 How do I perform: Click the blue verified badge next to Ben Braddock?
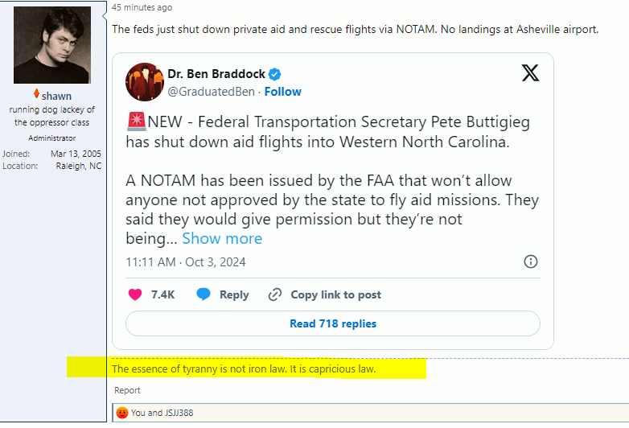tap(274, 75)
